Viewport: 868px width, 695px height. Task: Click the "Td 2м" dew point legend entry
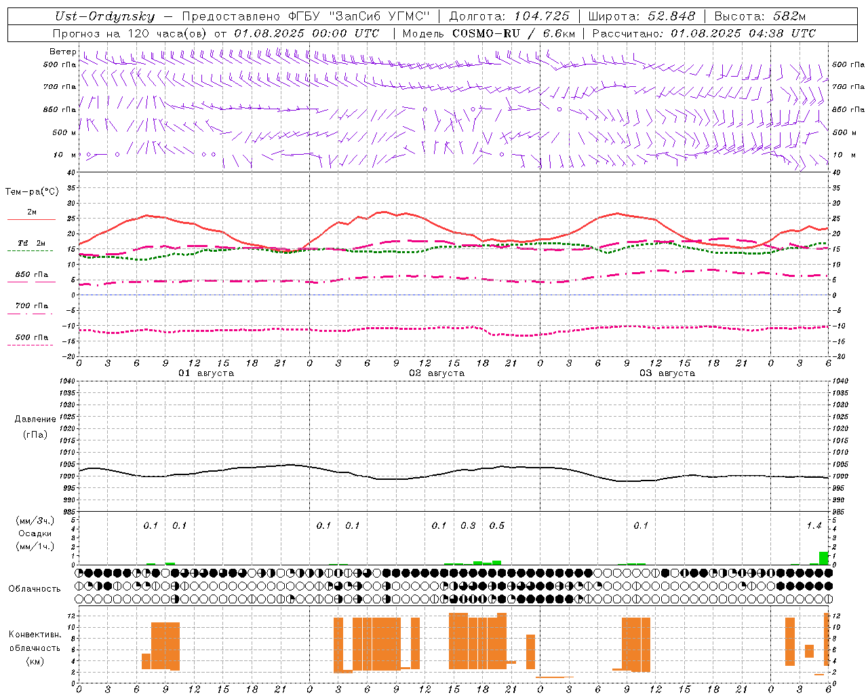click(x=31, y=243)
